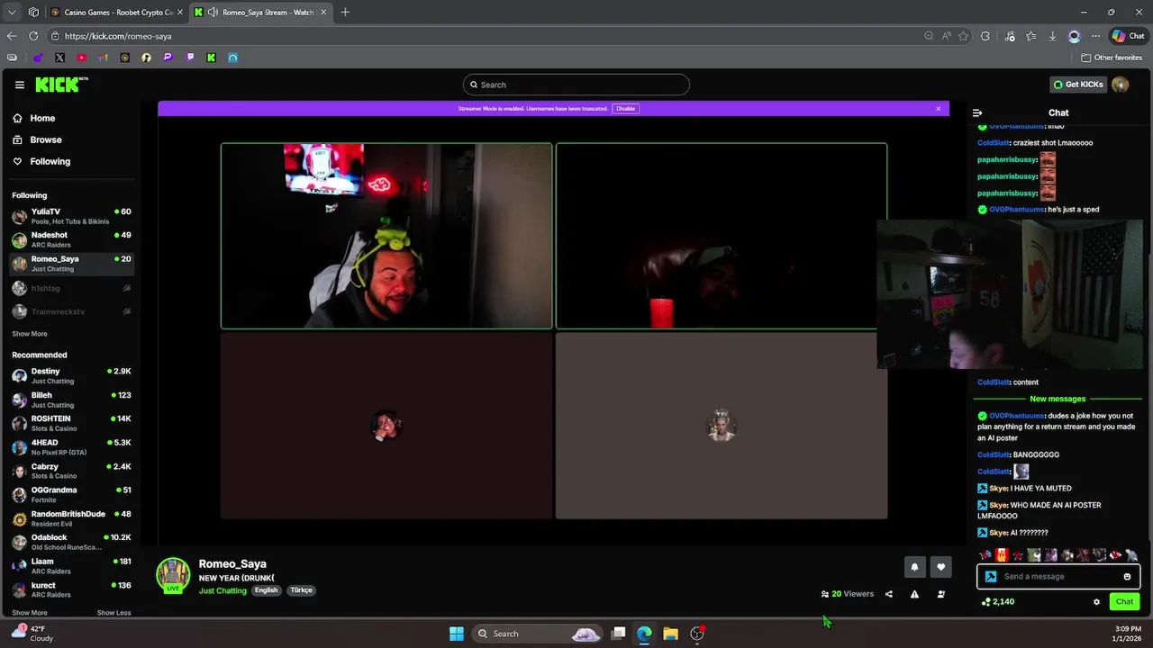The image size is (1153, 648).
Task: Click the heart follow button
Action: click(x=940, y=567)
